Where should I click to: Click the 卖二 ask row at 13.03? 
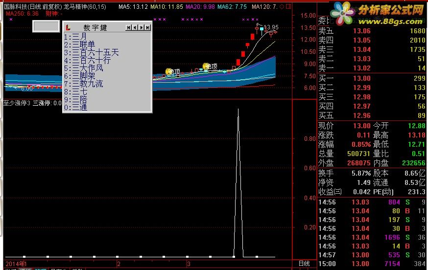(372, 59)
